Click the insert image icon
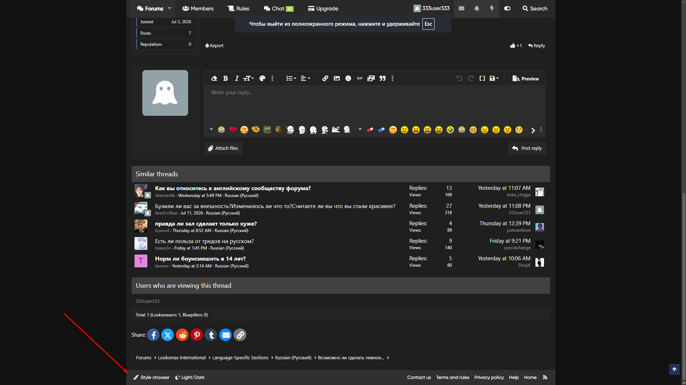This screenshot has width=686, height=385. point(337,78)
